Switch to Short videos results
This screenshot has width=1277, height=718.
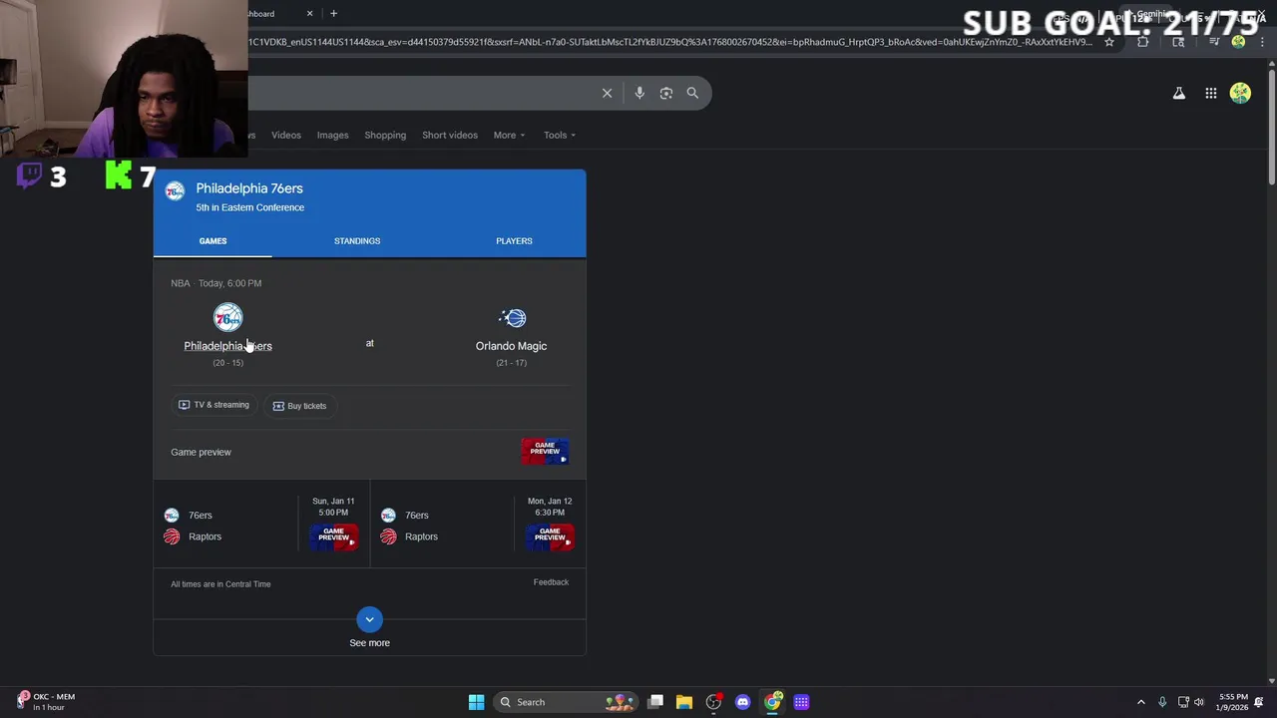click(x=450, y=135)
